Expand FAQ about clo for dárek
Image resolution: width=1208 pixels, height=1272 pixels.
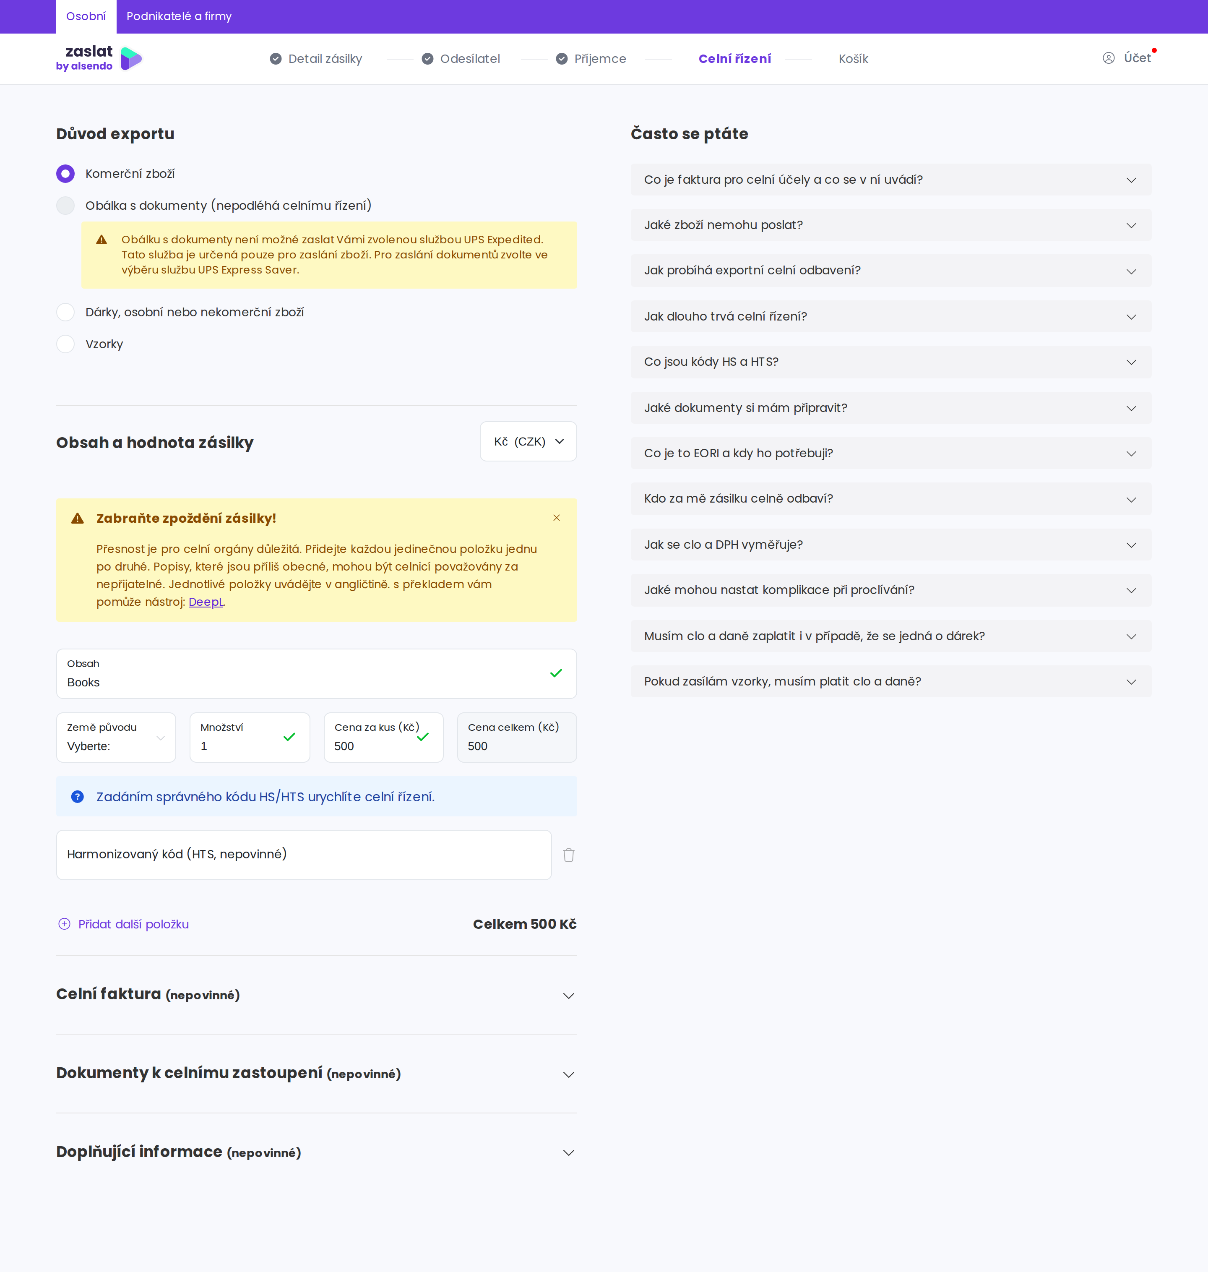click(890, 636)
